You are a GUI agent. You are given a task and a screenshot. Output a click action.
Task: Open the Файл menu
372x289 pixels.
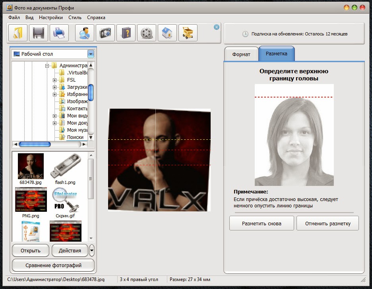14,18
